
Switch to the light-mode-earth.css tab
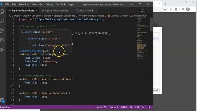23,10
